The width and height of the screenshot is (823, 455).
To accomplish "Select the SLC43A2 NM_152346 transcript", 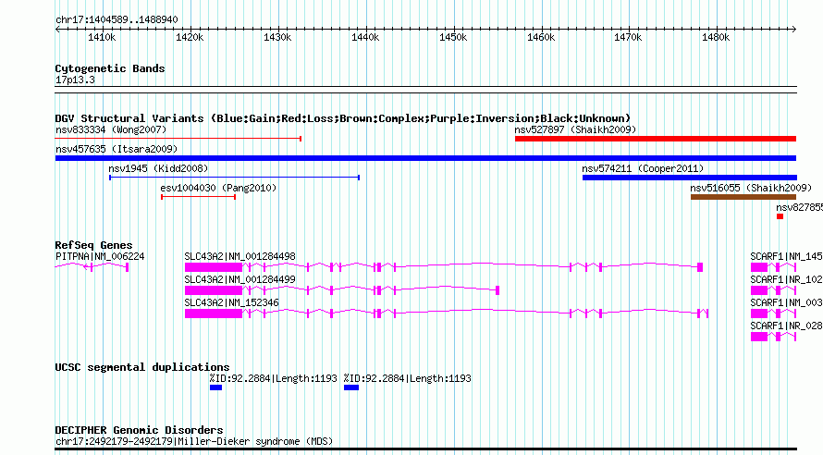I will coord(447,314).
